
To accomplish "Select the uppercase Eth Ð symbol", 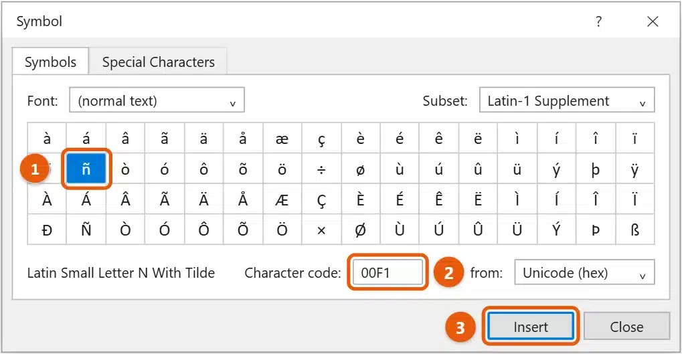I will 47,230.
